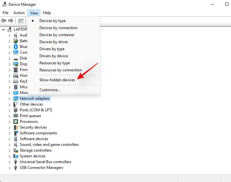
Task: Click the Network adapters device icon
Action: 16,99
